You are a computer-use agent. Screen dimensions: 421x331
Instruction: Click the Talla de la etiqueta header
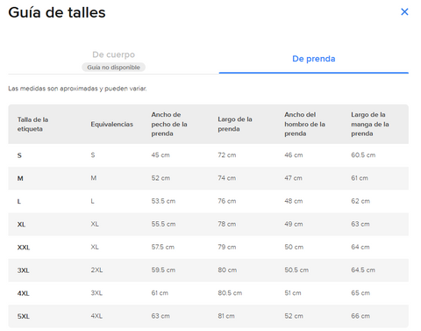click(x=32, y=124)
